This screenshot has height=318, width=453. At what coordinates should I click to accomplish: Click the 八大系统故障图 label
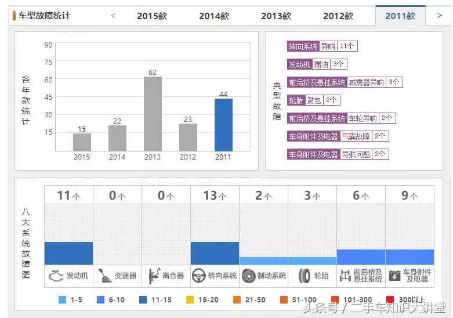[x=26, y=243]
